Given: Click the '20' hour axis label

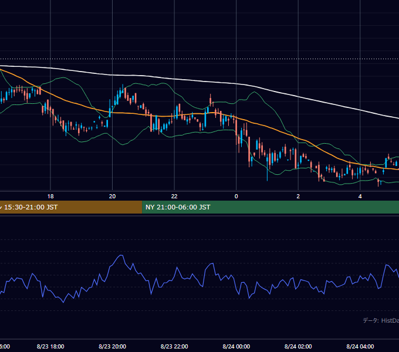Looking at the screenshot, I should 112,197.
